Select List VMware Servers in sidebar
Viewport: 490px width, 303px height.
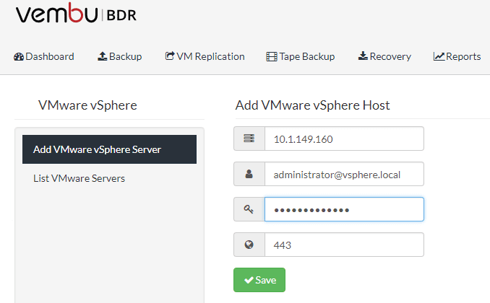(79, 178)
